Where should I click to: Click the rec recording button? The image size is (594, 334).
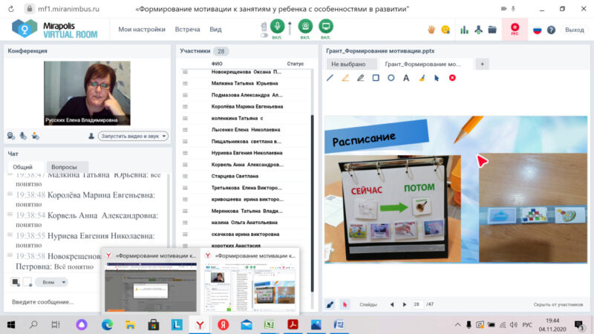[515, 29]
